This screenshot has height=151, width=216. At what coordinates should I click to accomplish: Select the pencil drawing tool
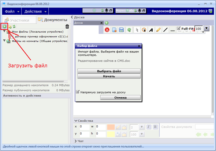[x=159, y=30]
